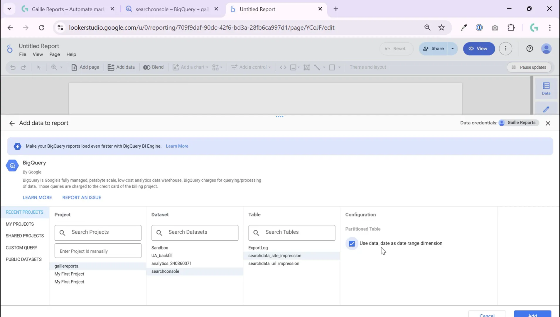
Task: Open the Data panel in right sidebar
Action: pyautogui.click(x=546, y=89)
